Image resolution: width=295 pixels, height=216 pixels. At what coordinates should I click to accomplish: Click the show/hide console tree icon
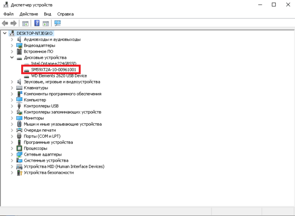point(25,23)
